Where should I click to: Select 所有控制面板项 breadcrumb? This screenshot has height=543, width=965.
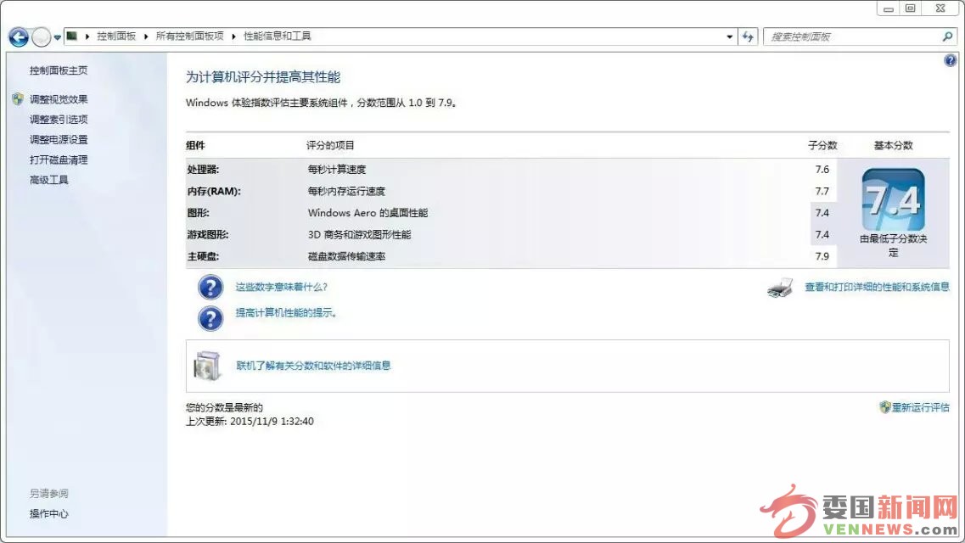pos(189,36)
